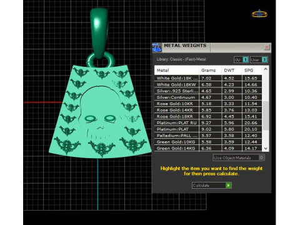Close the Metal Weights dialog
This screenshot has height=225, width=300.
pyautogui.click(x=267, y=47)
